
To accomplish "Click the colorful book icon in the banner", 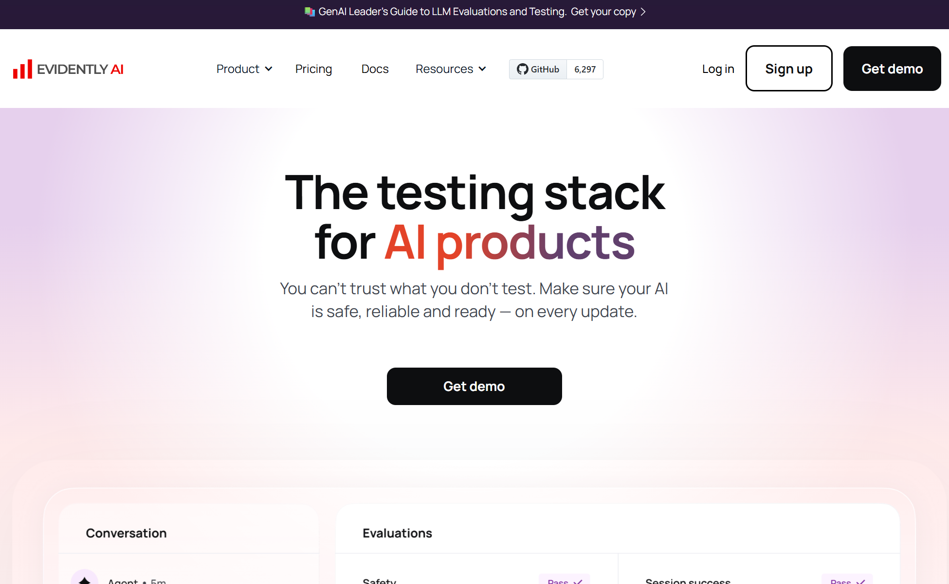I will 310,12.
